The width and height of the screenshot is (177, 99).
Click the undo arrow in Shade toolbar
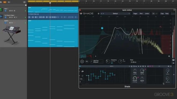pos(153,14)
